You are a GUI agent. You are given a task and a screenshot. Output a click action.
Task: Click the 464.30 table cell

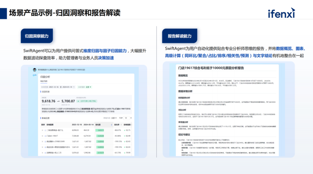[86, 130]
